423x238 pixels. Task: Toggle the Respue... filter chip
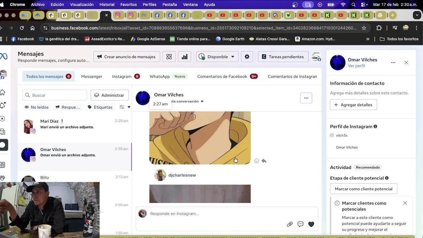(68, 107)
